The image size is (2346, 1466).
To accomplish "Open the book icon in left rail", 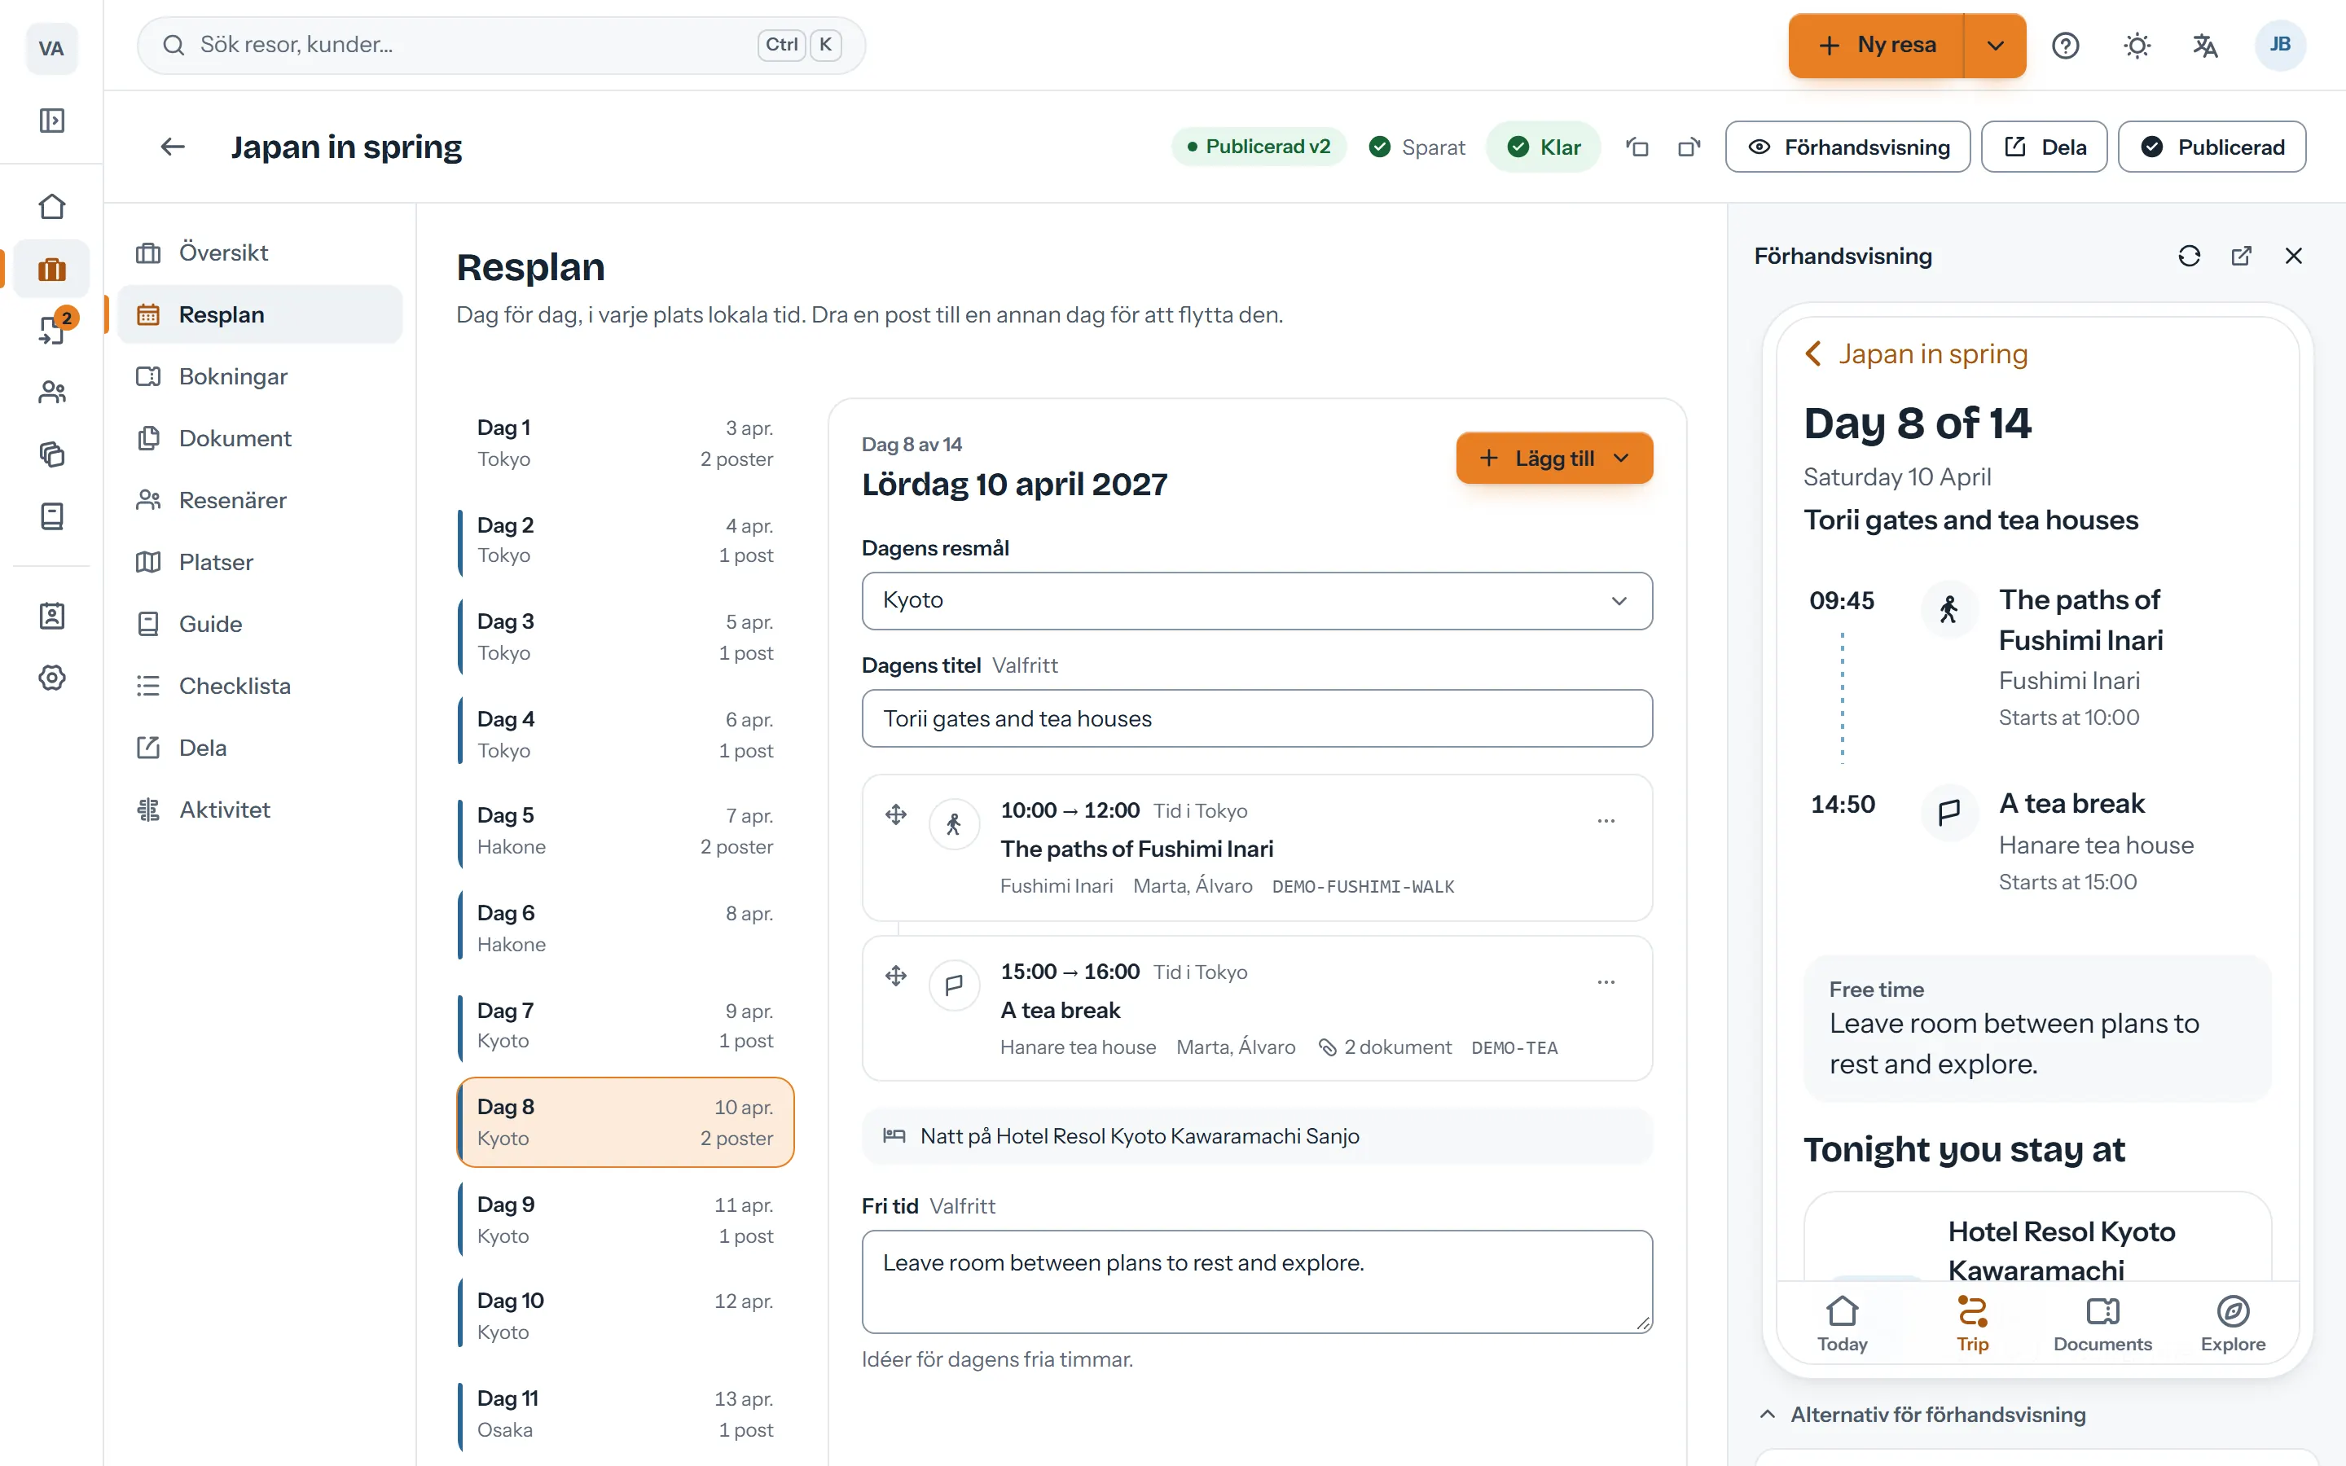I will 51,516.
